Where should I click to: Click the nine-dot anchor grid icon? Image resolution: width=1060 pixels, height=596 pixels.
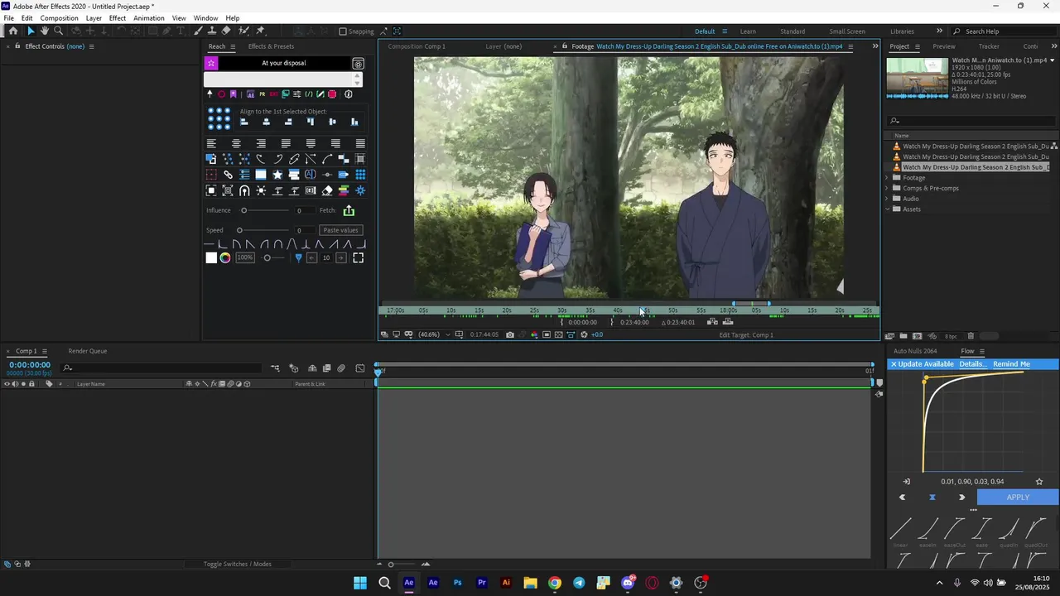tap(219, 118)
